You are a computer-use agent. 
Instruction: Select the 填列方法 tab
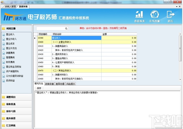point(39,84)
